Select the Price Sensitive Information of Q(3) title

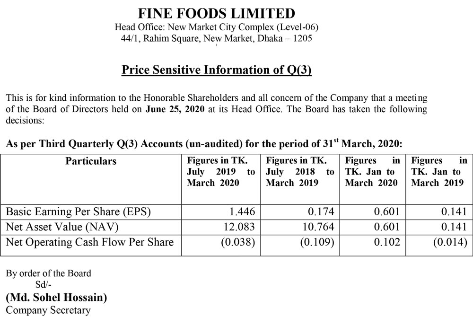click(216, 70)
